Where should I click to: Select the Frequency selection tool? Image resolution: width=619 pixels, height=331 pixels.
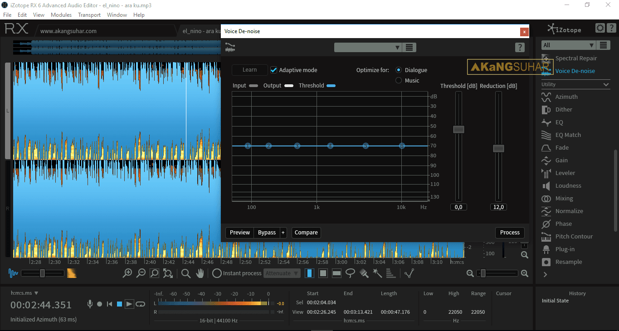[x=336, y=273]
